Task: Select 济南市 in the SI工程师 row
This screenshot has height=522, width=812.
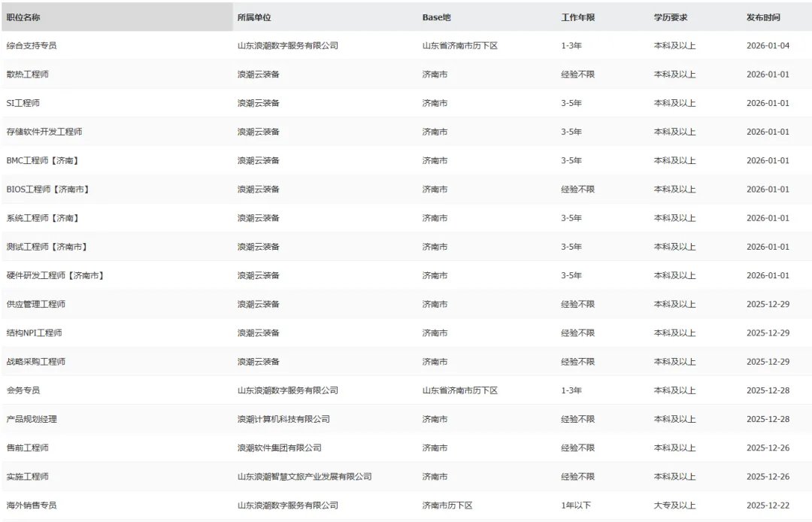Action: pyautogui.click(x=435, y=103)
